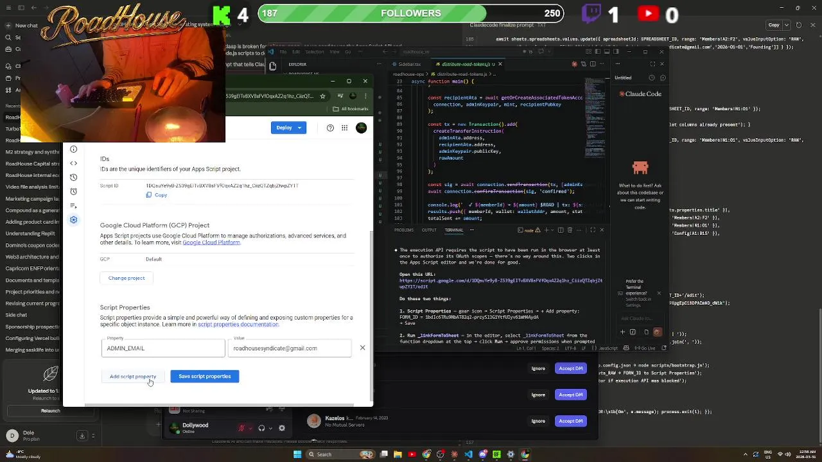Click Accept DM for Kazelos request

tap(570, 421)
